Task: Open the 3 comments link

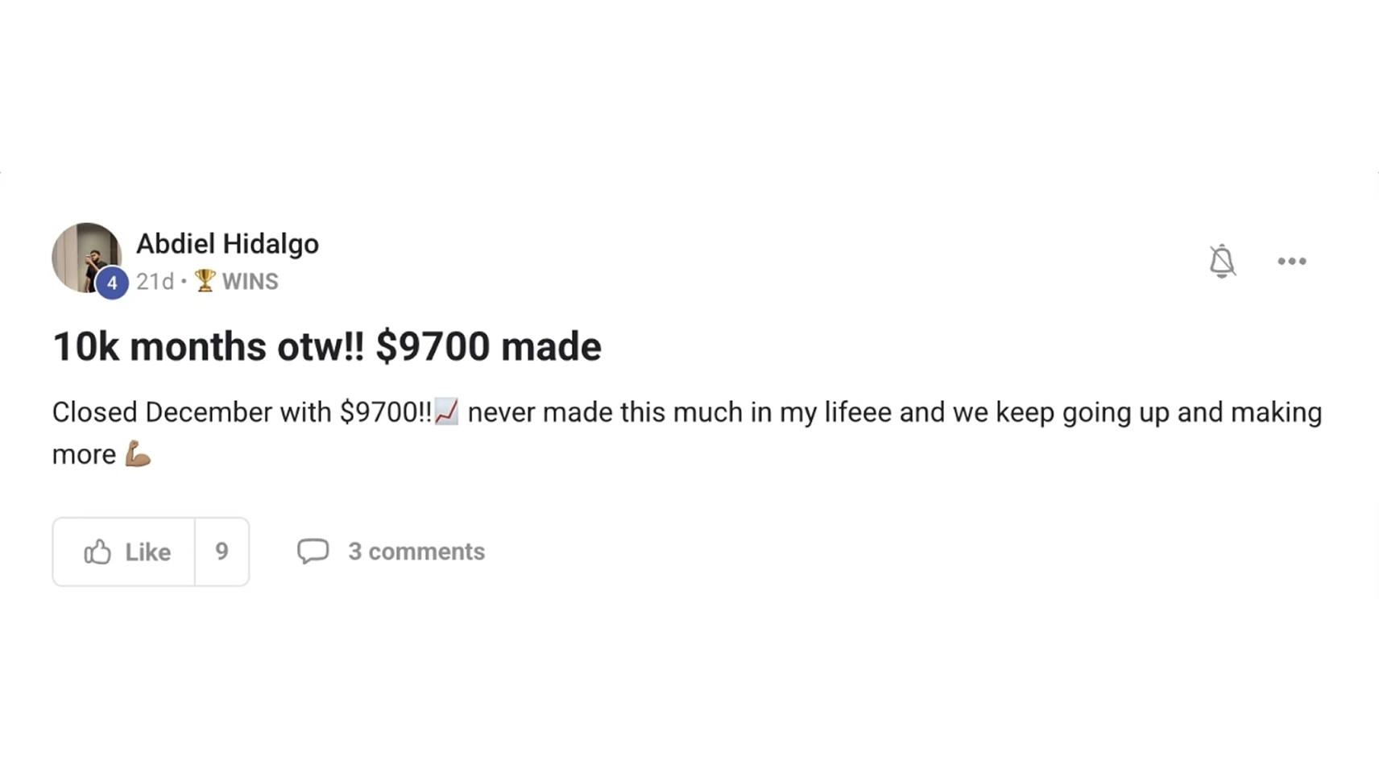Action: point(416,552)
